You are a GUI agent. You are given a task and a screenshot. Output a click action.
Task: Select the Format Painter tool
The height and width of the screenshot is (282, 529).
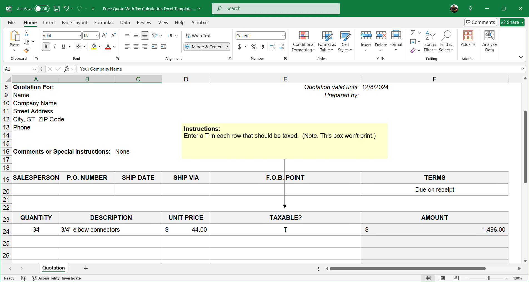click(27, 51)
